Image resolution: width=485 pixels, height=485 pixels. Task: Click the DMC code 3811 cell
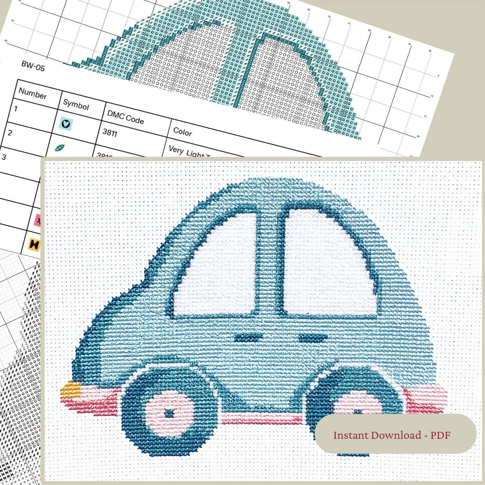click(110, 133)
